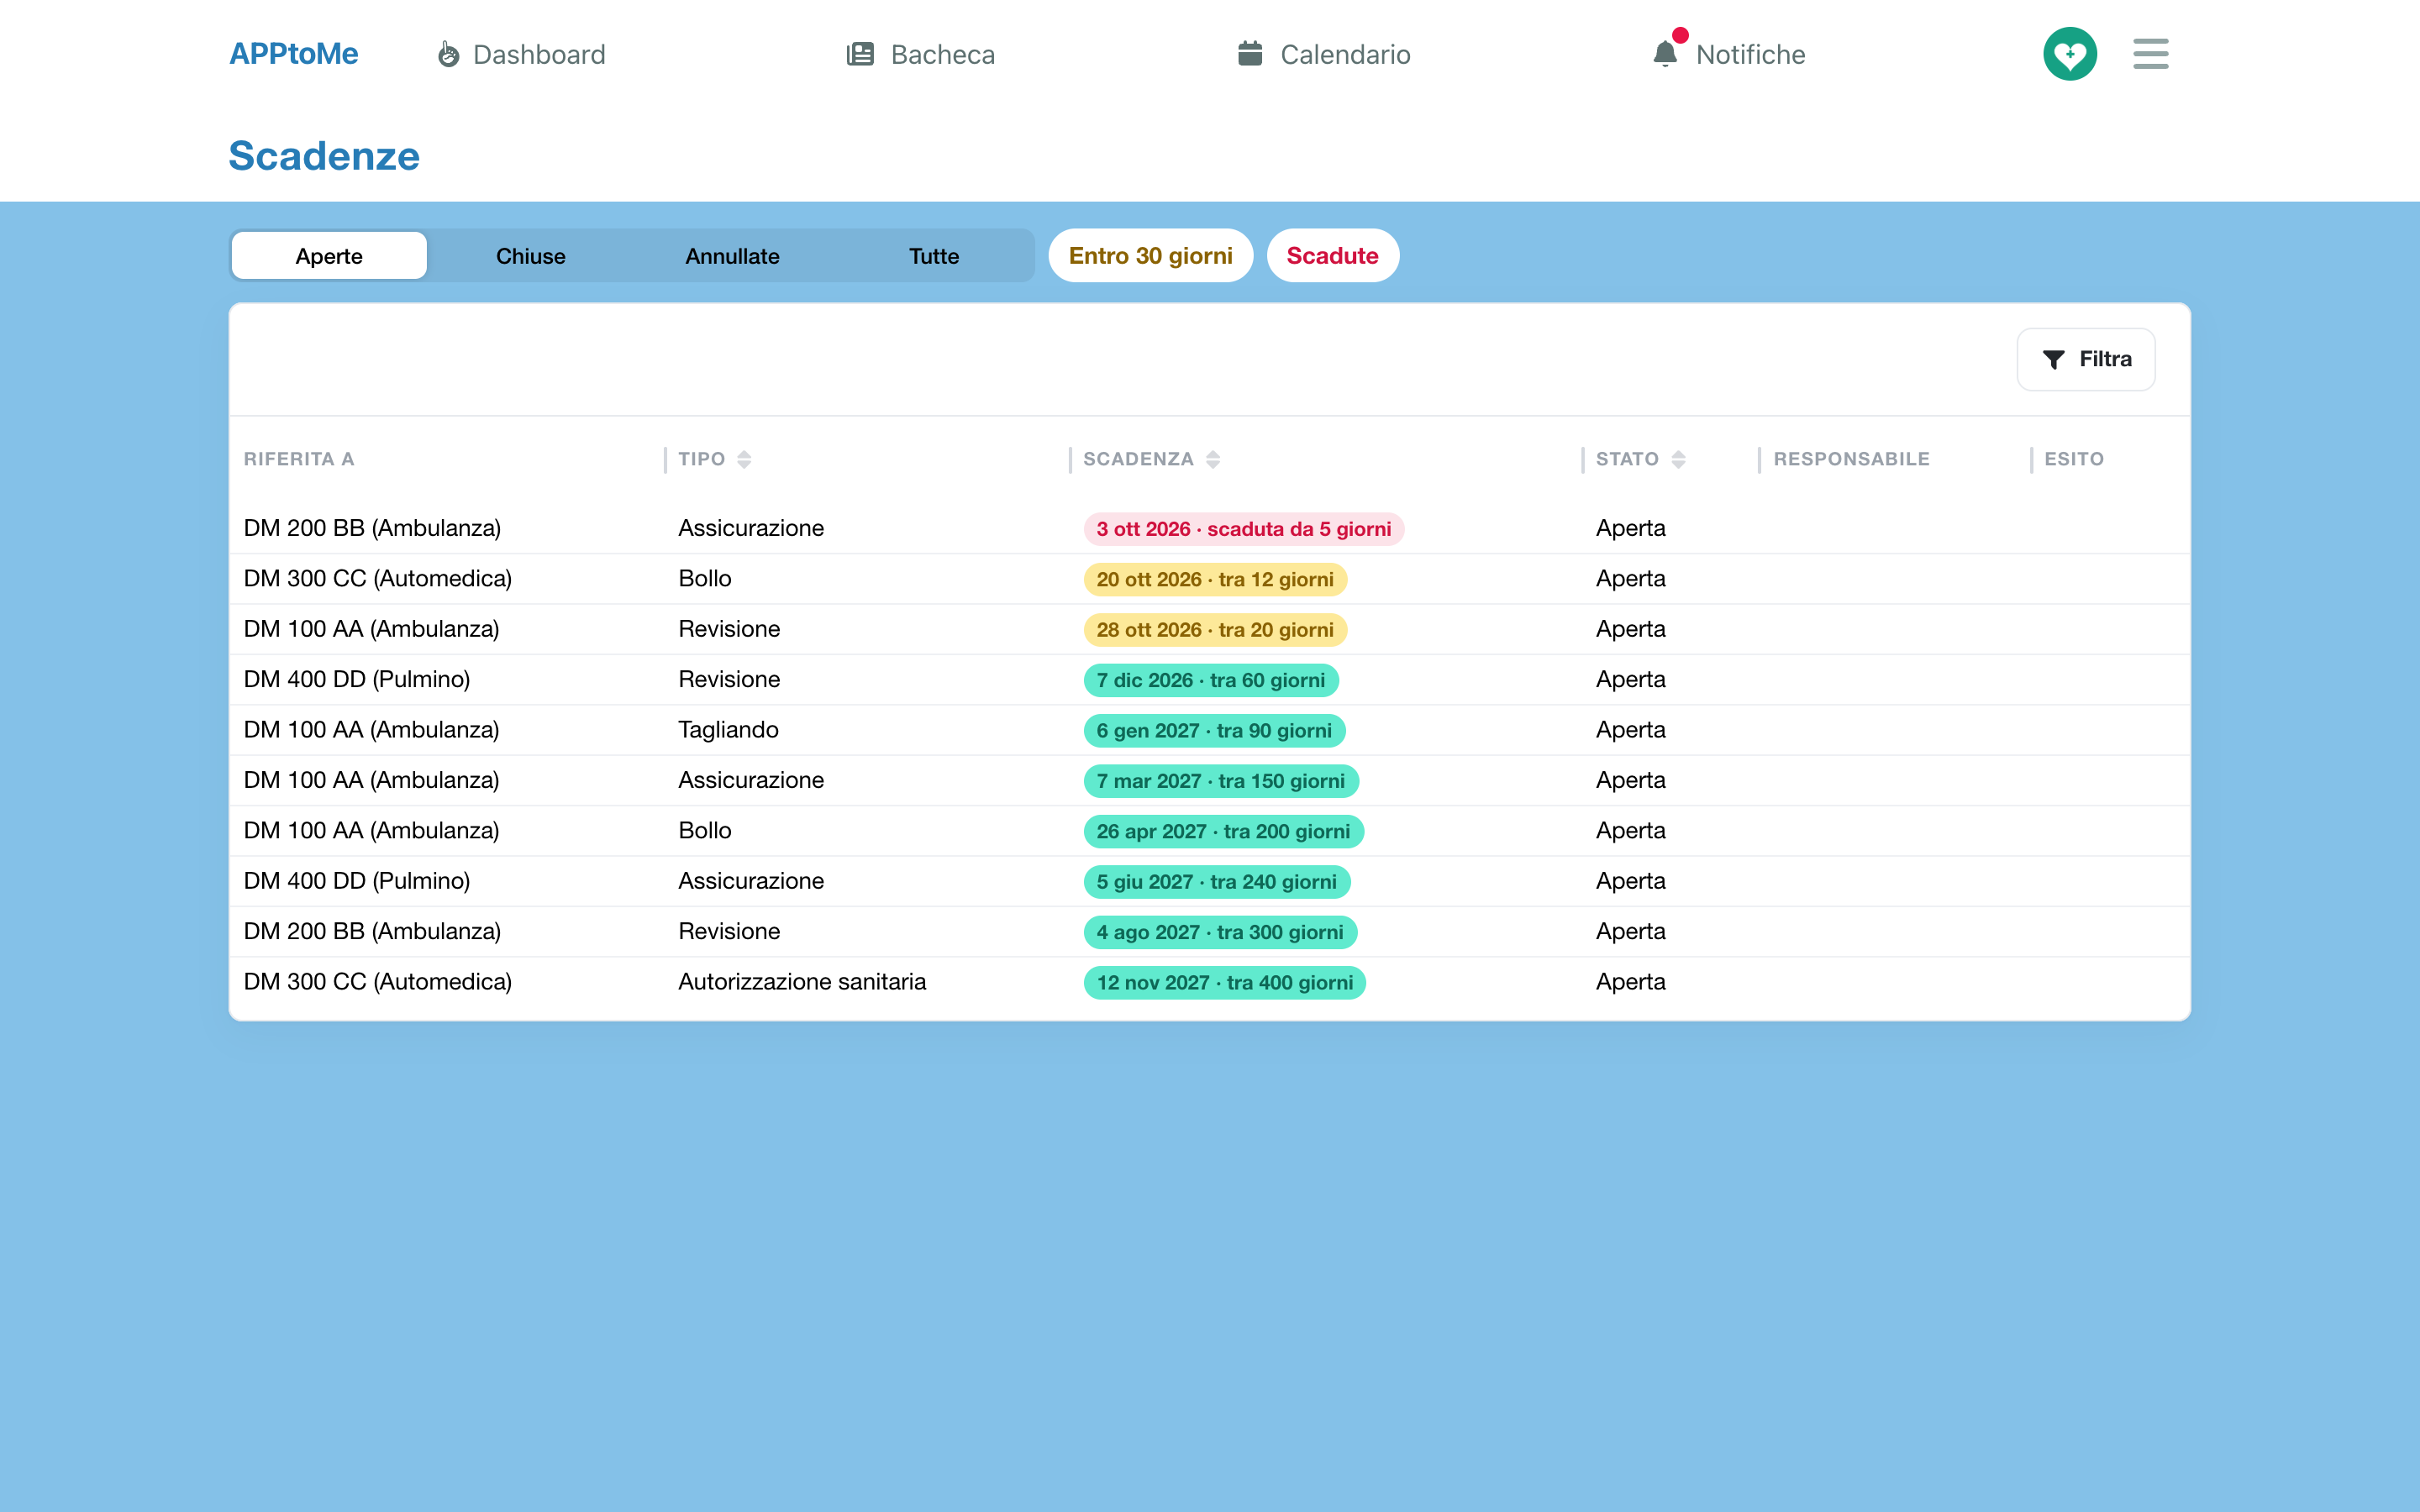The height and width of the screenshot is (1512, 2420).
Task: Click the Scadenze page heading
Action: tap(324, 156)
